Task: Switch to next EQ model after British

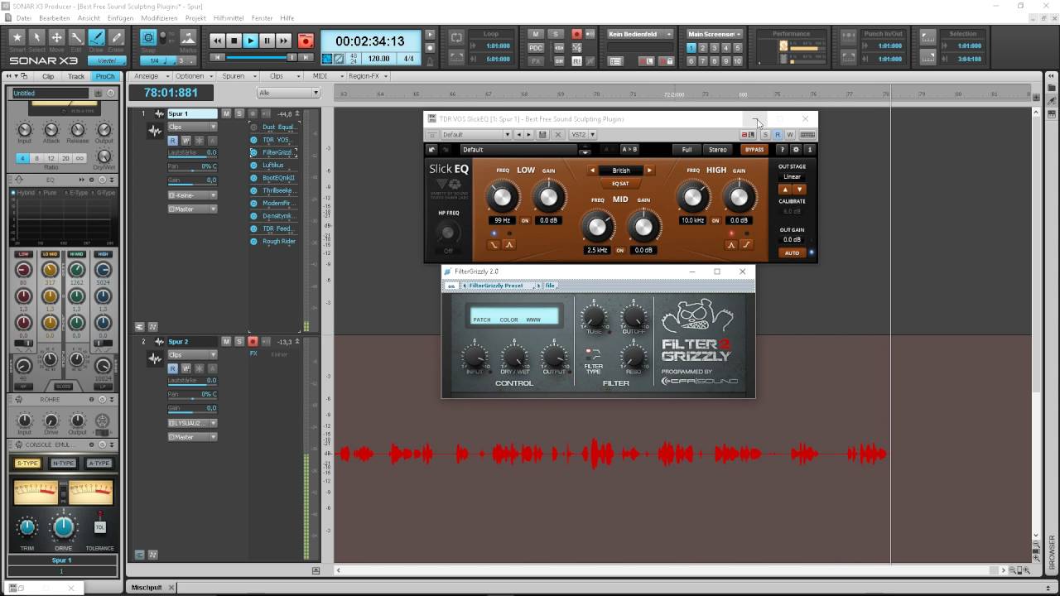Action: pyautogui.click(x=649, y=171)
